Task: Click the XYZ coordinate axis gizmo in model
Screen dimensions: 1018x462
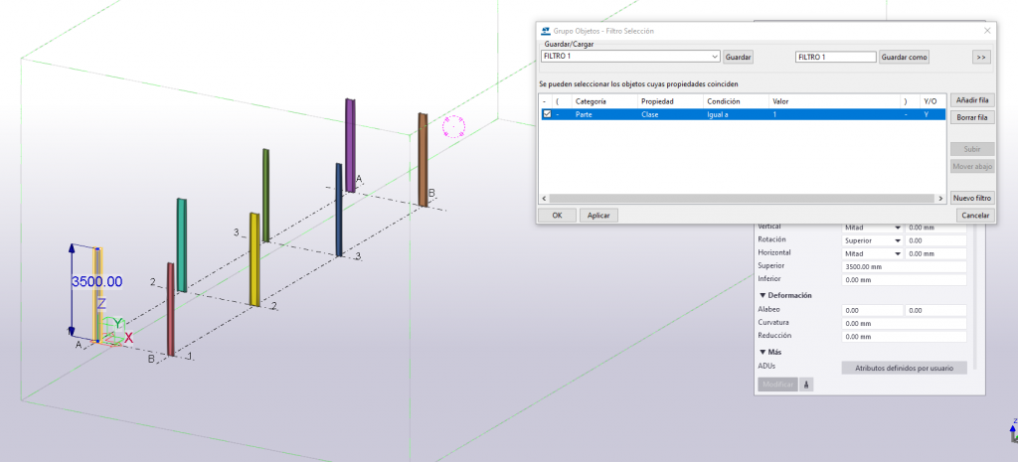Action: (114, 331)
